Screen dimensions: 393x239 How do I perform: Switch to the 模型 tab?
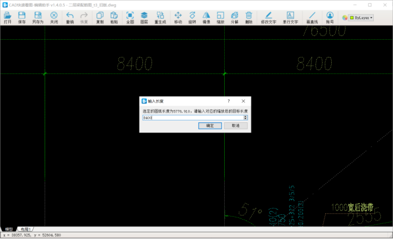pos(9,229)
